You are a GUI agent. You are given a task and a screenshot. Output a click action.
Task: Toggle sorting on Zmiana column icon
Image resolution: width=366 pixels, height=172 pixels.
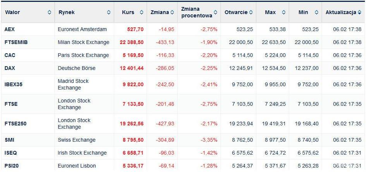172,13
